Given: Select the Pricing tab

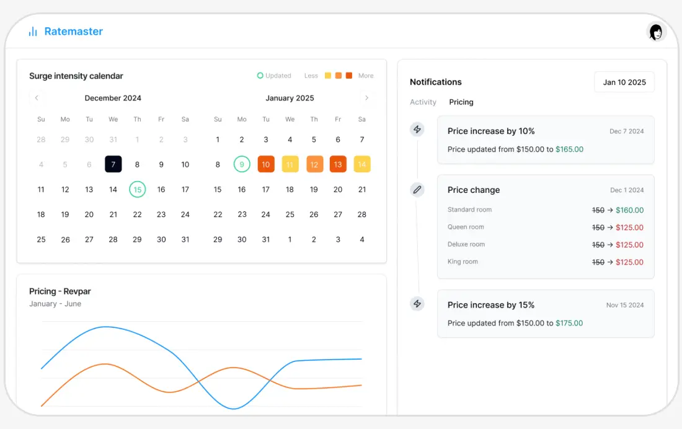Looking at the screenshot, I should click(x=461, y=102).
